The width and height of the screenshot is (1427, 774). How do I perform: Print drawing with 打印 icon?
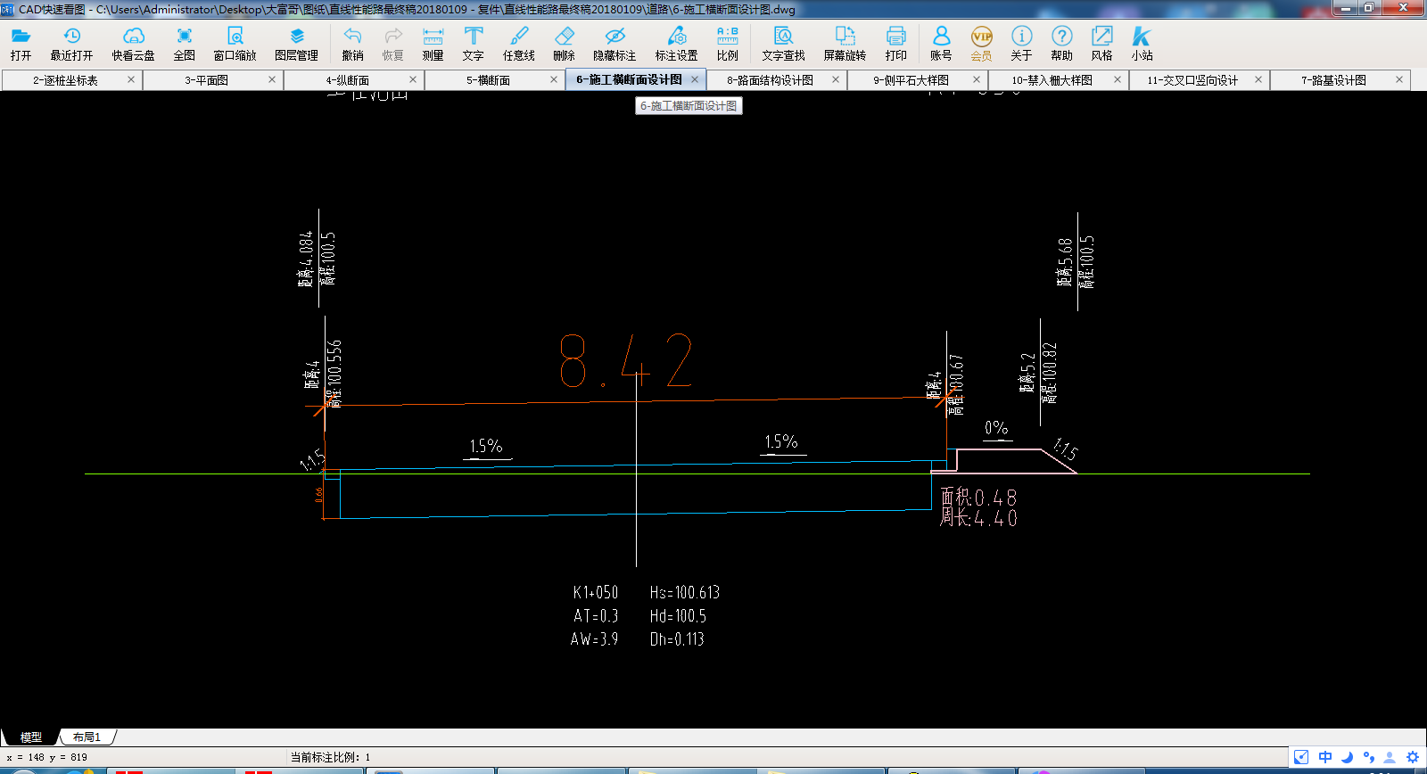click(895, 44)
